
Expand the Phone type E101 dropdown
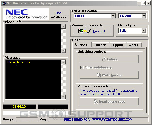click(144, 31)
